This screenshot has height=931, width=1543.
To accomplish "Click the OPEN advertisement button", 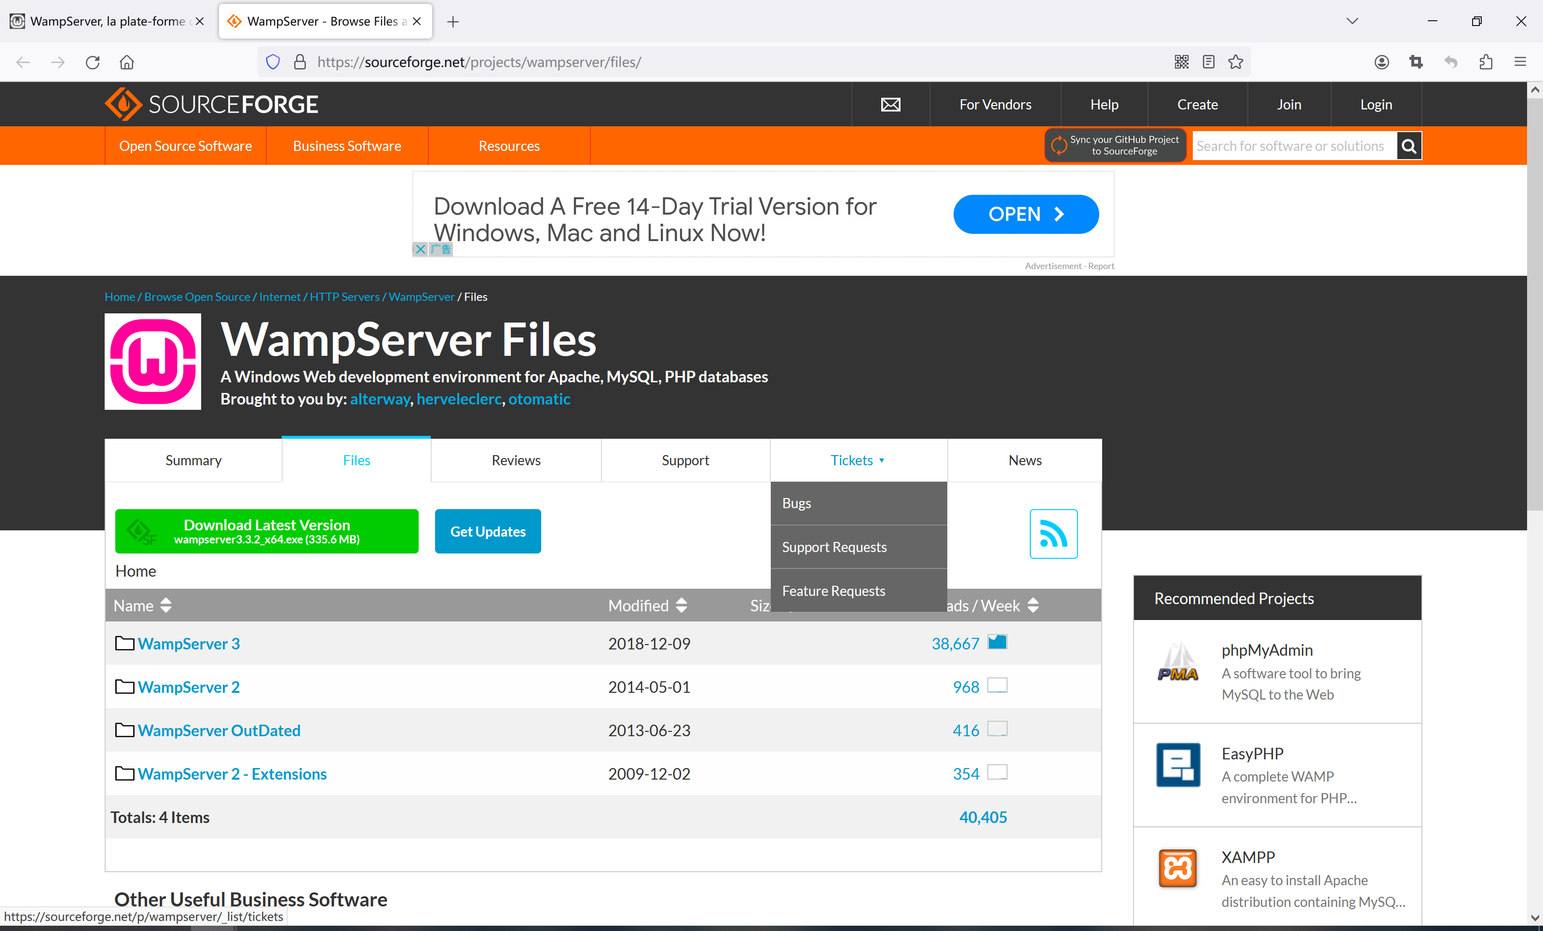I will [1026, 214].
